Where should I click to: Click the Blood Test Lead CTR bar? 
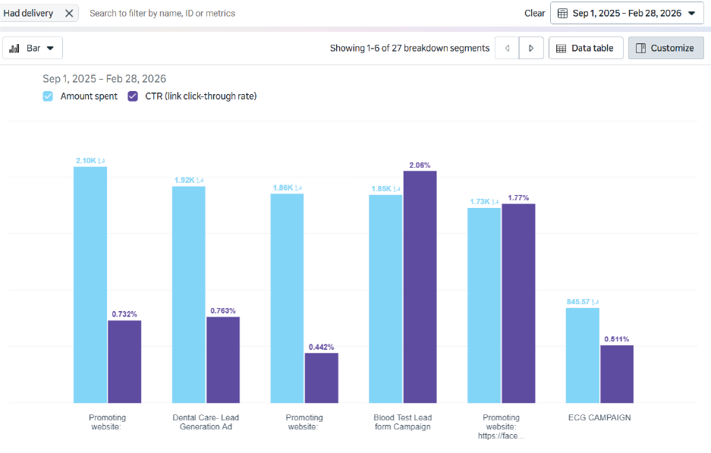[x=420, y=287]
